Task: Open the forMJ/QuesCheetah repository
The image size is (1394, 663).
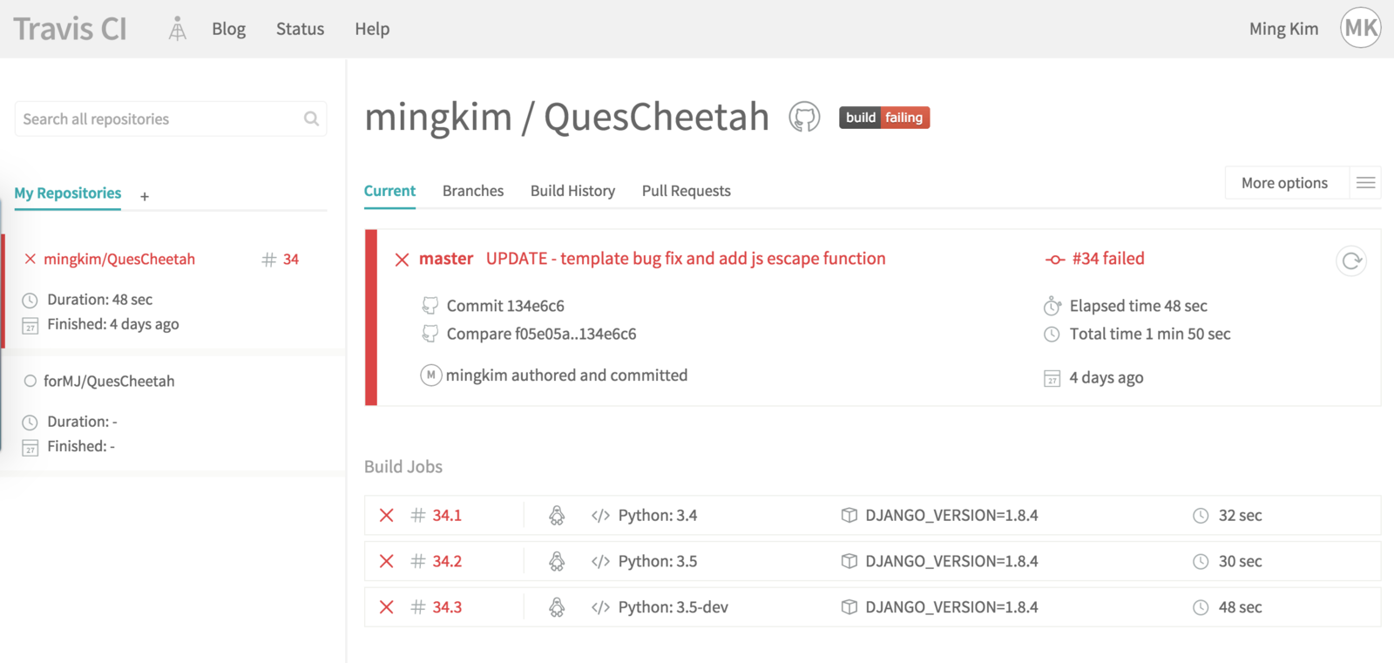Action: pos(109,381)
